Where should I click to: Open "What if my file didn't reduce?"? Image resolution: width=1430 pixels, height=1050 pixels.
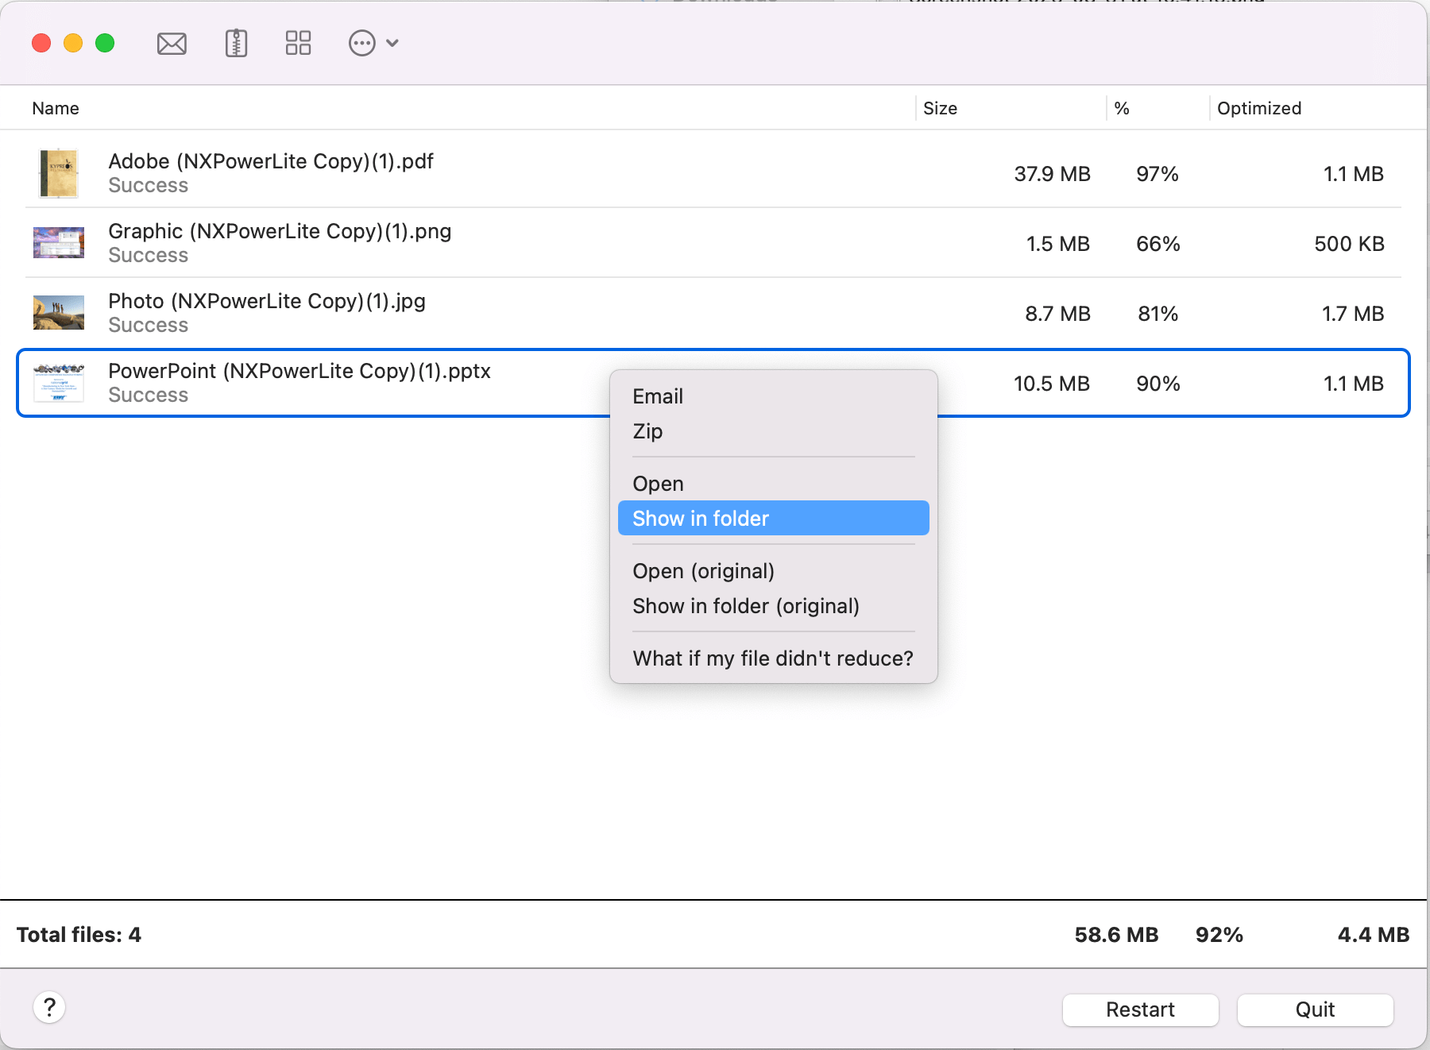[772, 658]
